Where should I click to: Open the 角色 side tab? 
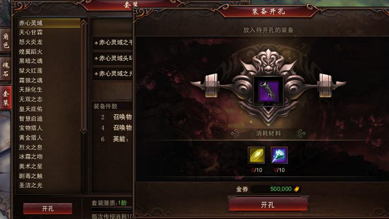pos(6,41)
